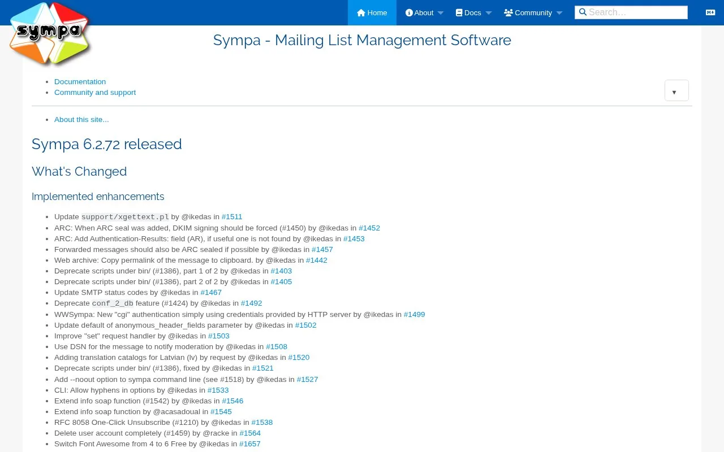This screenshot has height=452, width=724.
Task: Click the Sympa star logo
Action: 50,34
